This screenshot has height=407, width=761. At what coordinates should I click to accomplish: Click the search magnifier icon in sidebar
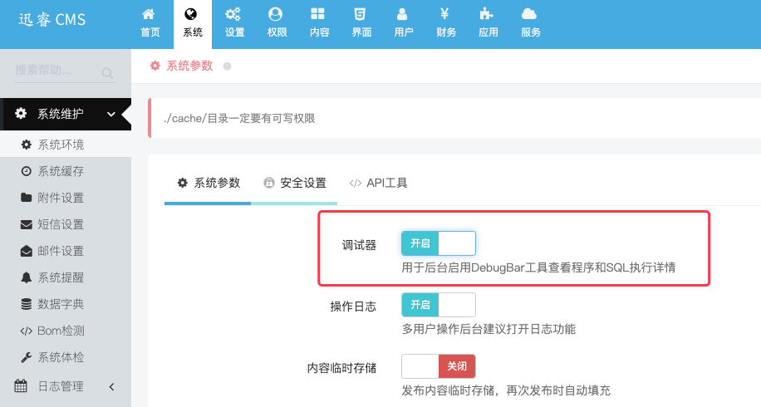tap(107, 73)
